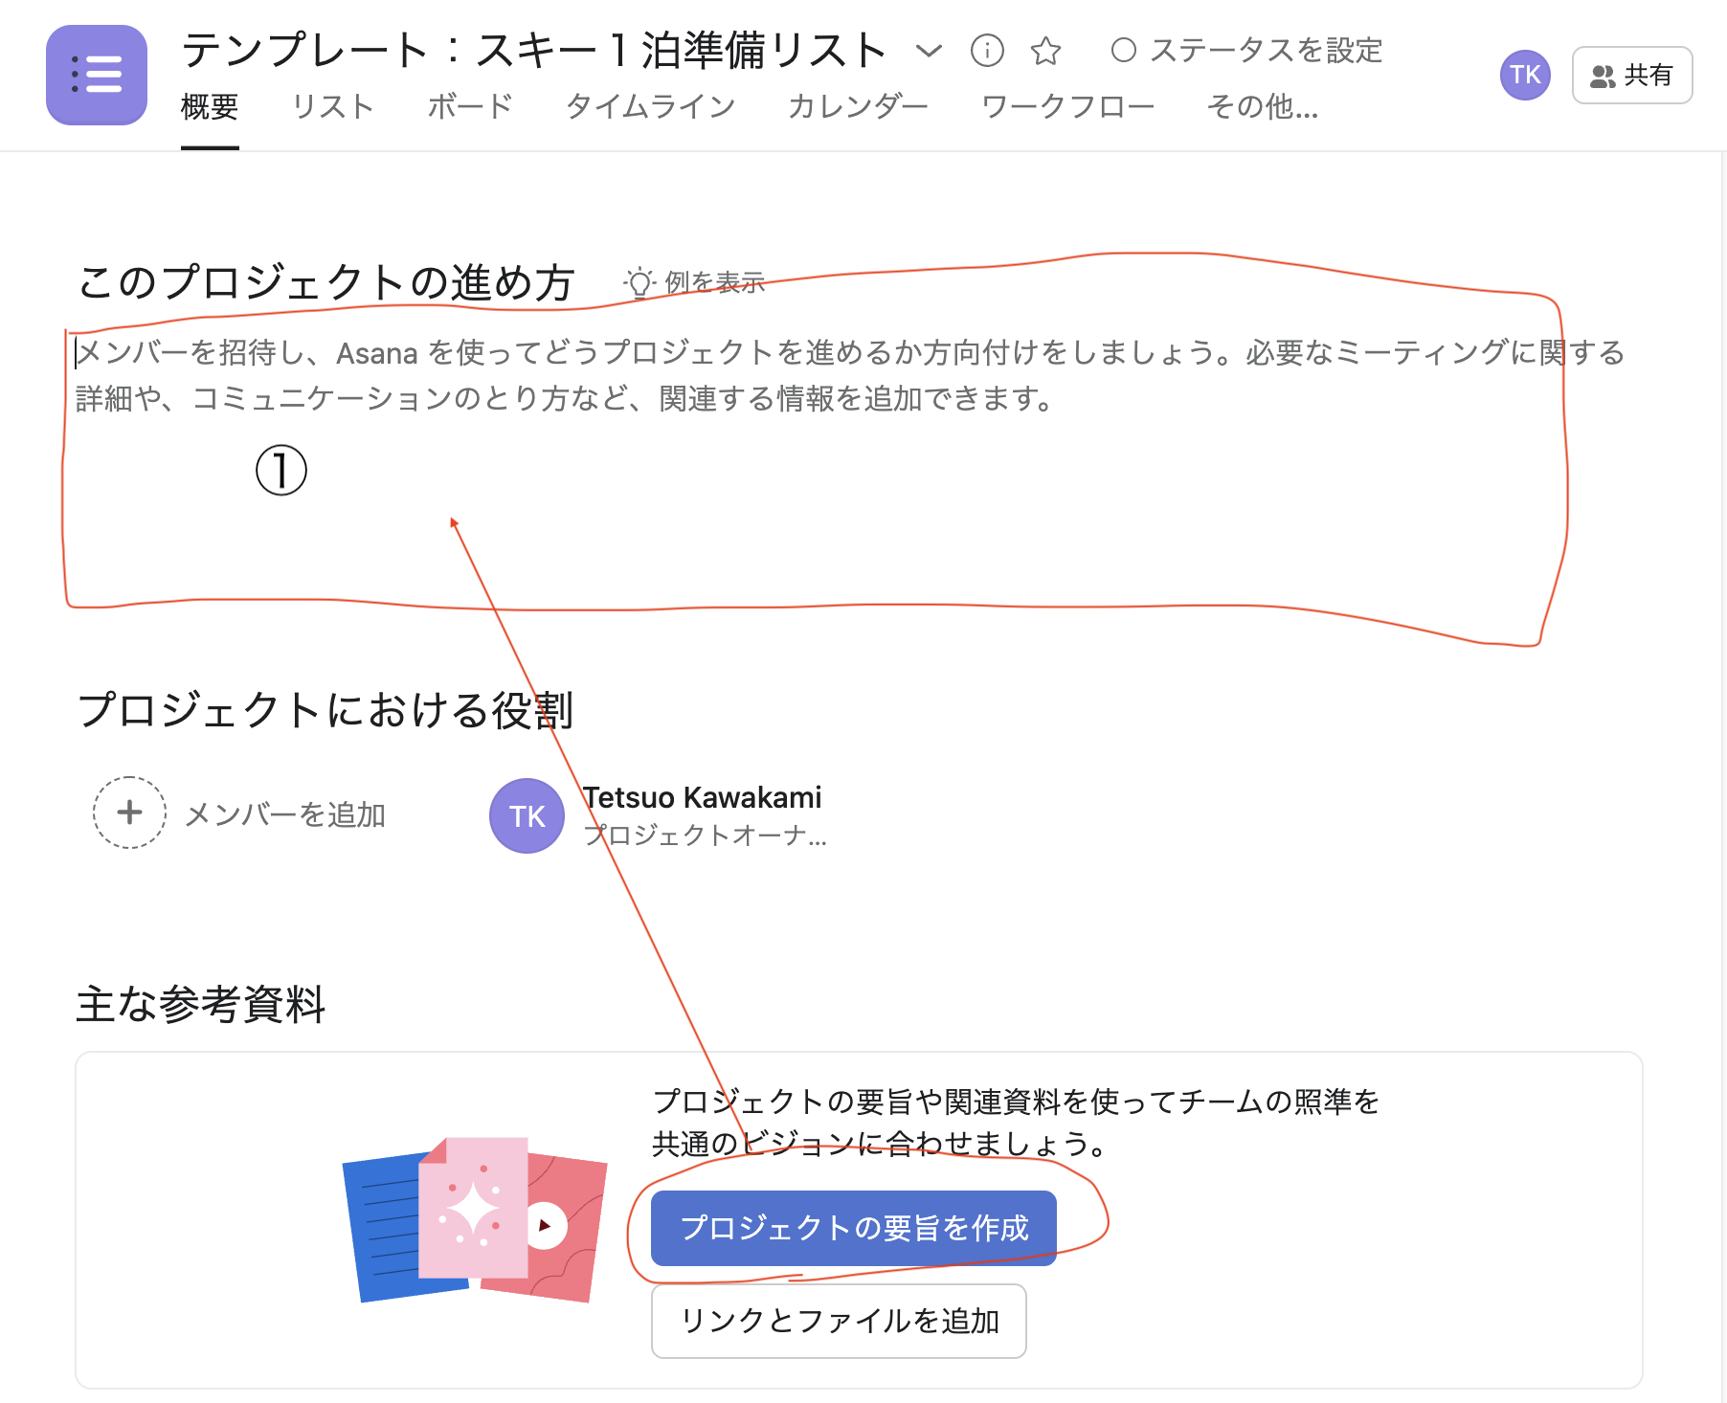Viewport: 1727px width, 1403px height.
Task: Star the project as favorite
Action: 1045,50
